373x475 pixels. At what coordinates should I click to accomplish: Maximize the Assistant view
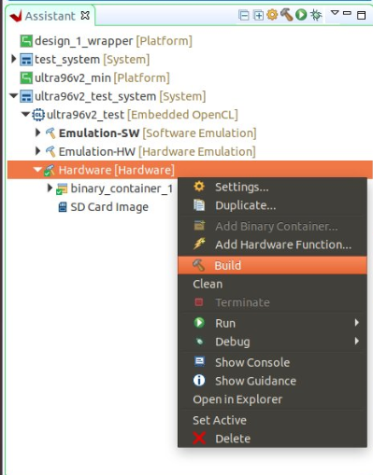click(x=362, y=15)
